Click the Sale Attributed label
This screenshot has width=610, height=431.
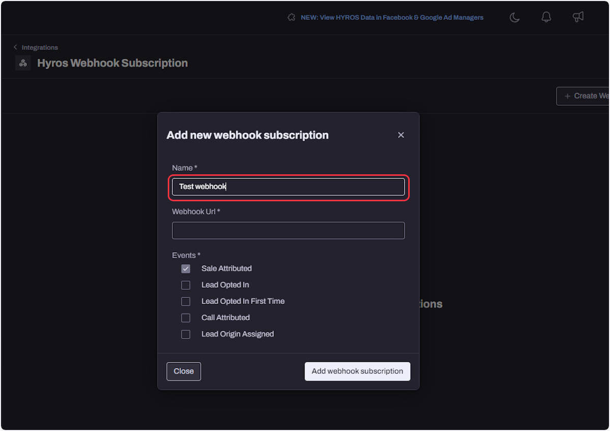(226, 268)
